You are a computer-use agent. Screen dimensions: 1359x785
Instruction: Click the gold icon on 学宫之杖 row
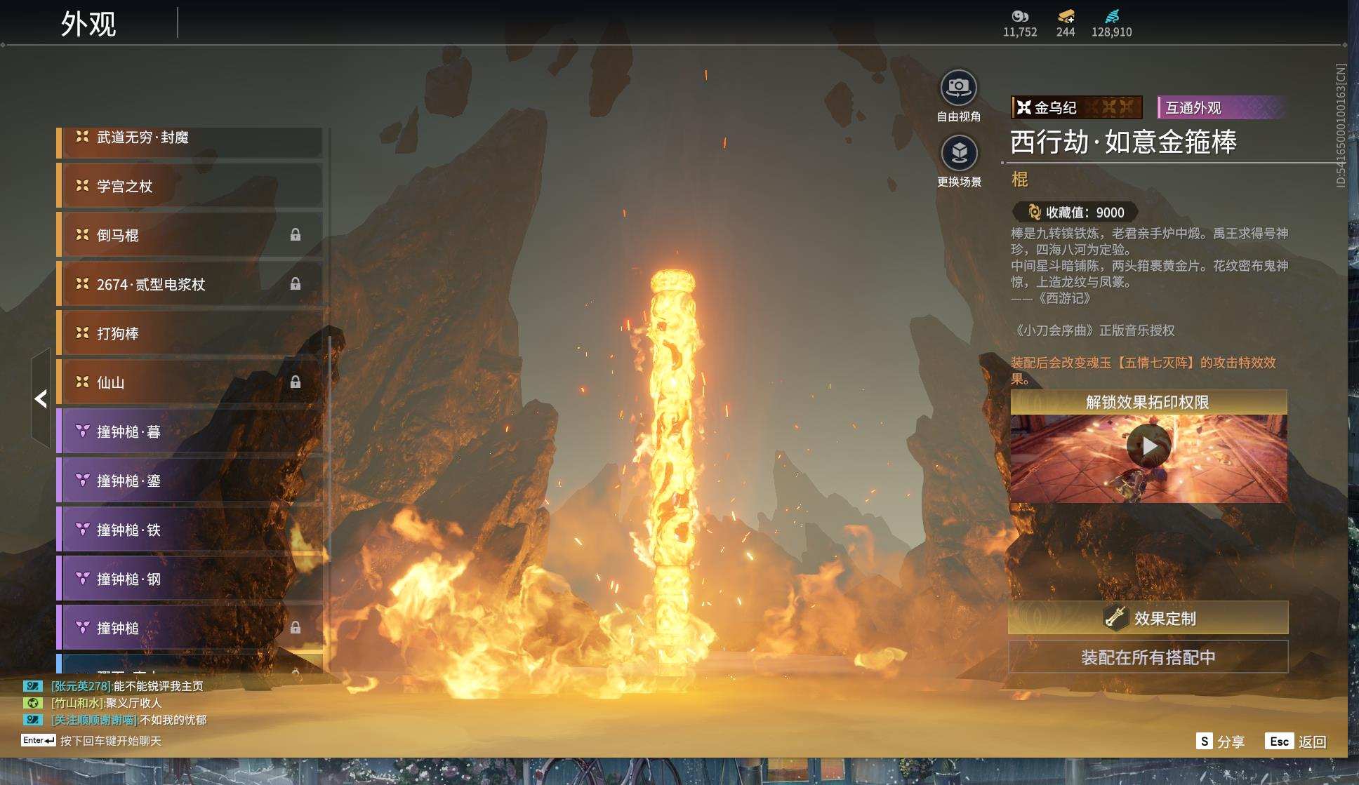click(x=82, y=185)
